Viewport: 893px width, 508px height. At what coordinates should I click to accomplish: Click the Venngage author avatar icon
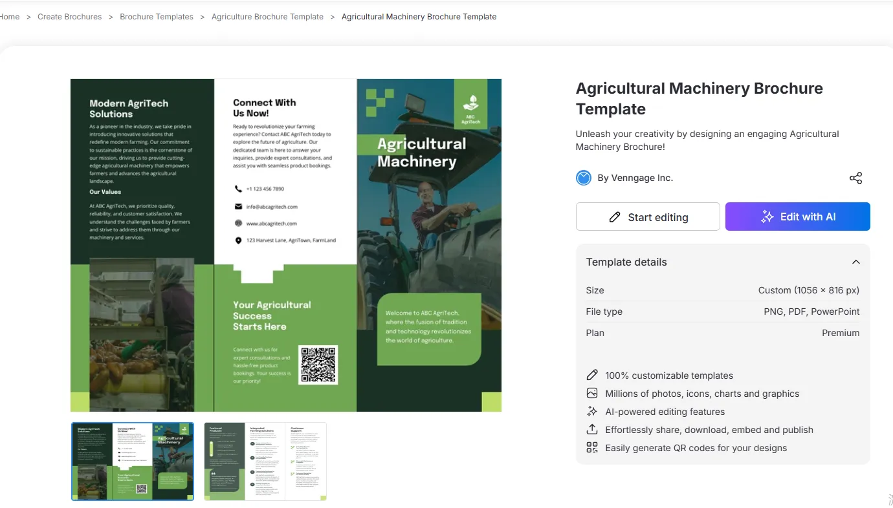click(x=584, y=178)
